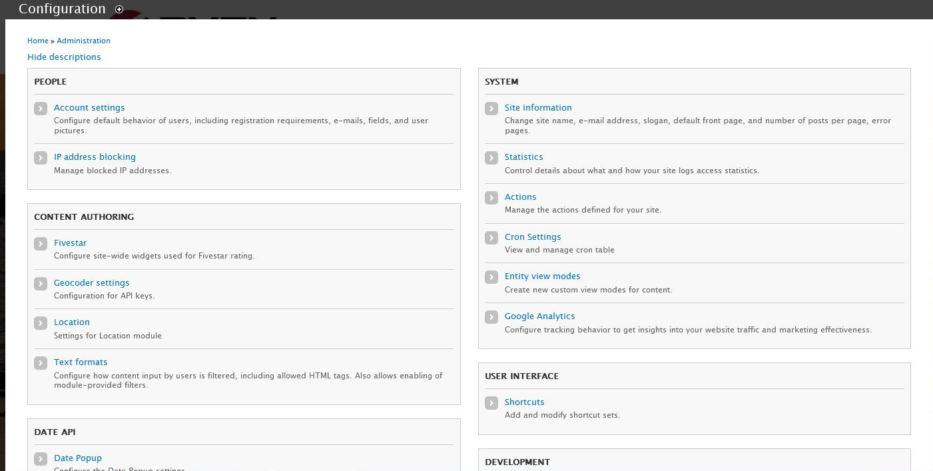This screenshot has width=933, height=471.
Task: Open Date Popup settings
Action: pos(78,458)
